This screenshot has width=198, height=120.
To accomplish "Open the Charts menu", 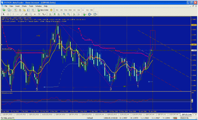I will (x=24, y=6).
